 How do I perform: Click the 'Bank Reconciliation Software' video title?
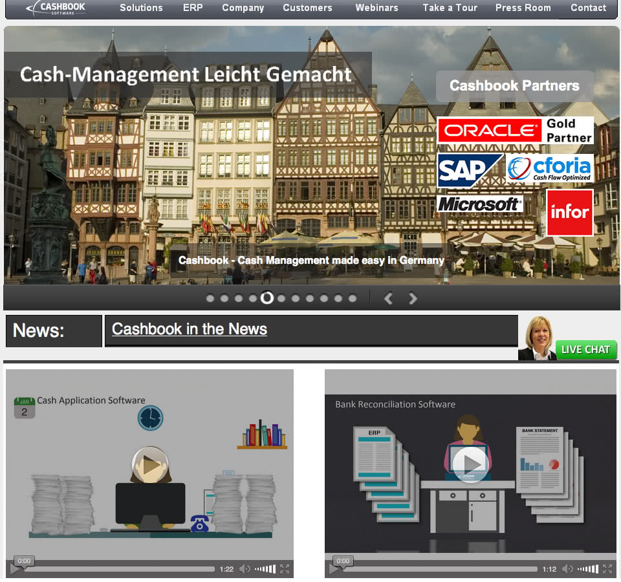(x=395, y=404)
